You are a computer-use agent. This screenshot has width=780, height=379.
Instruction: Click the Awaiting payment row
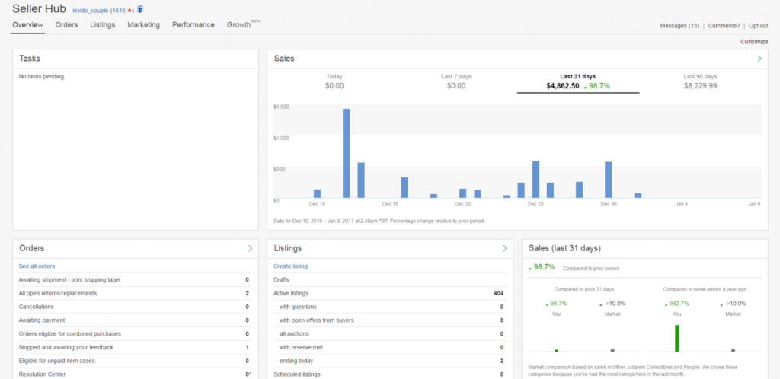(x=134, y=320)
